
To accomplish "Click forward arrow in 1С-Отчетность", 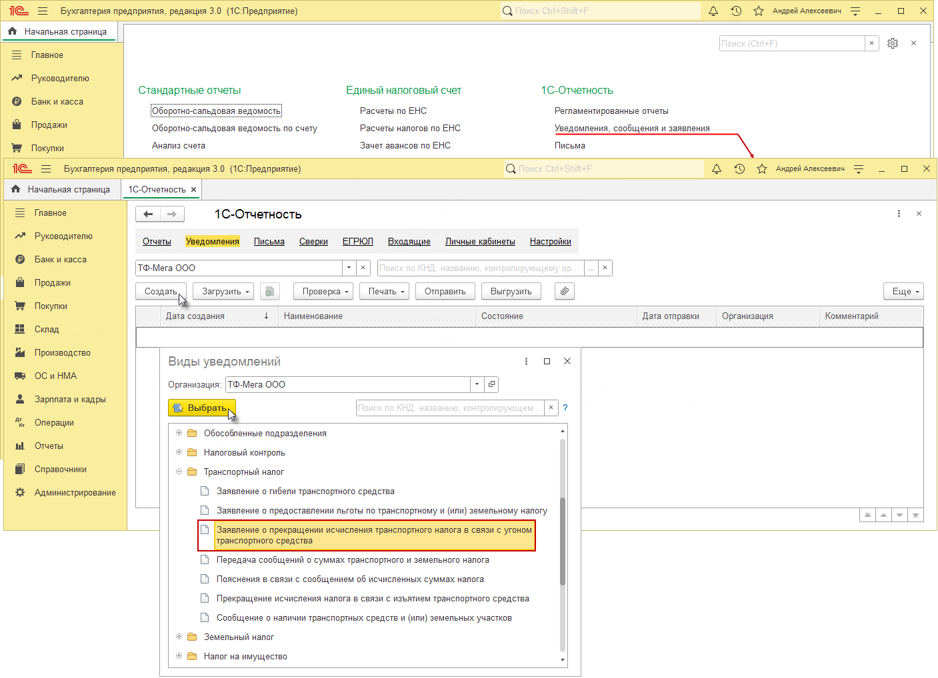I will click(172, 214).
